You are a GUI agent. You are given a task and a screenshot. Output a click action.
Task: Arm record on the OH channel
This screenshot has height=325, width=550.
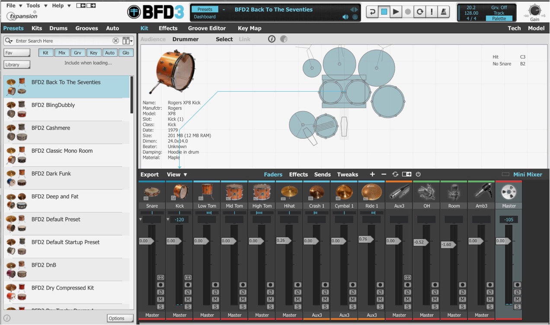(435, 285)
